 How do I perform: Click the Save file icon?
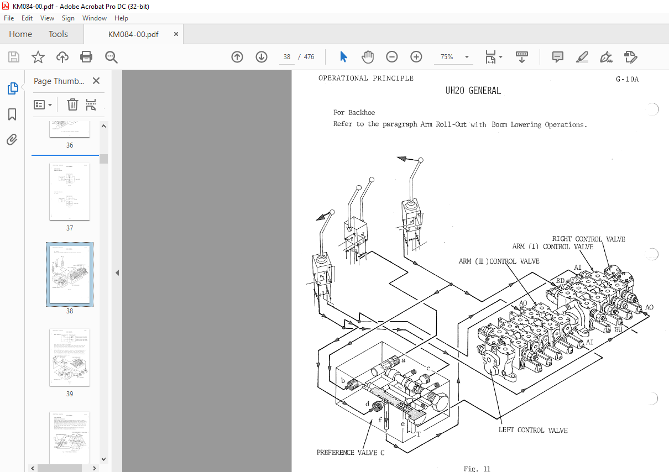tap(14, 57)
